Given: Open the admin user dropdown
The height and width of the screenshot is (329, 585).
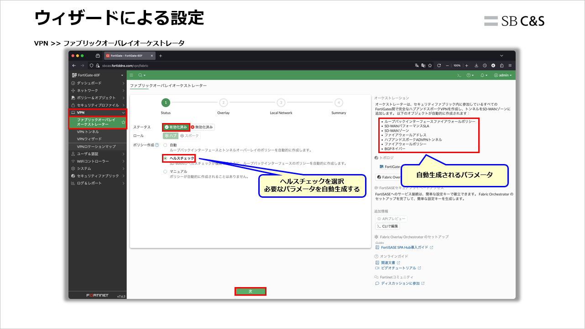Looking at the screenshot, I should pos(503,75).
